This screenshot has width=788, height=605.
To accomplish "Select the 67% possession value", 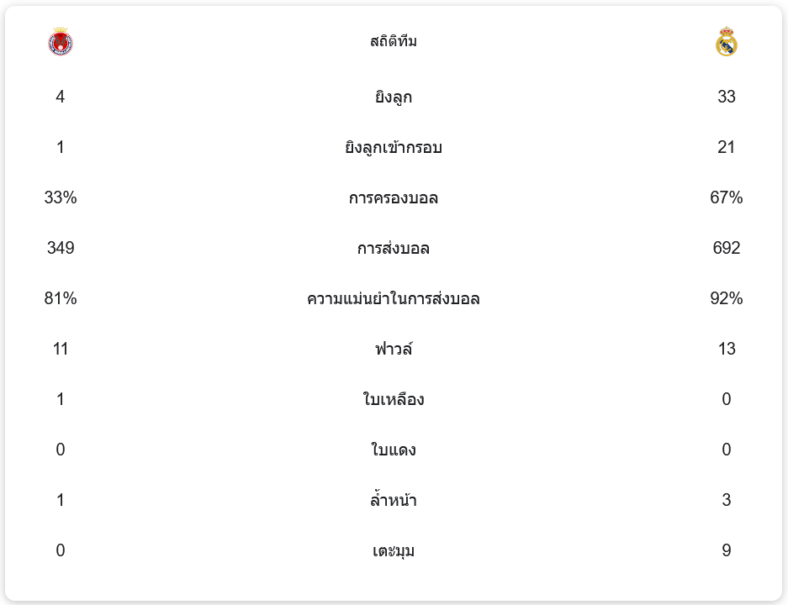I will (727, 198).
